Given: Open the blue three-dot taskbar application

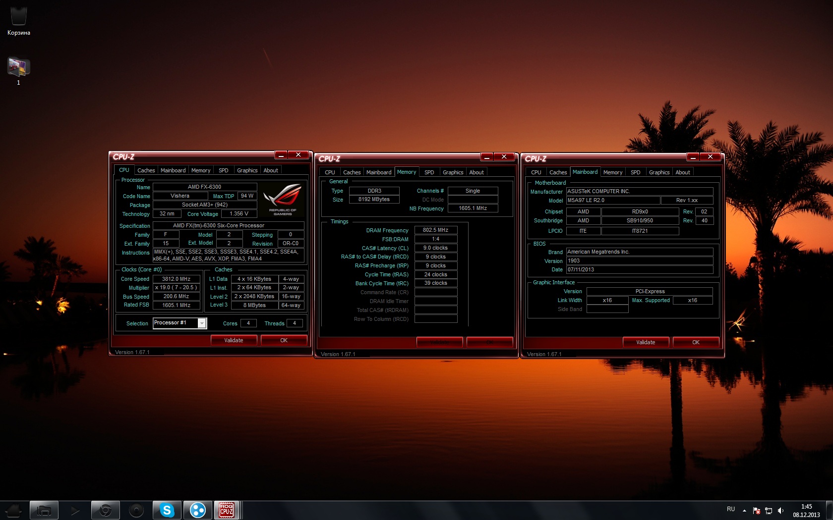Looking at the screenshot, I should [x=198, y=510].
